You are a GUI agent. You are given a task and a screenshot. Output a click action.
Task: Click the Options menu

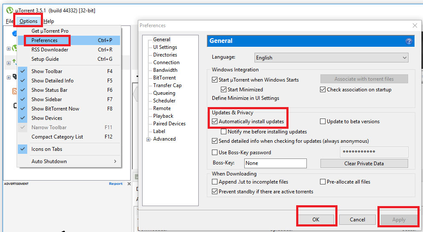point(29,21)
